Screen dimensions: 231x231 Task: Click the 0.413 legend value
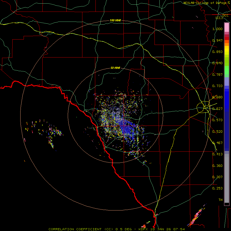(x=217, y=154)
